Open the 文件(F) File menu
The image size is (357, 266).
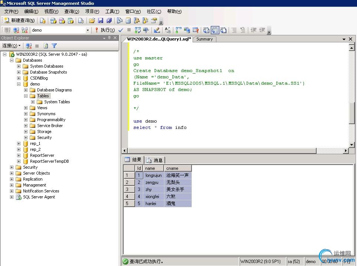[x=11, y=12]
